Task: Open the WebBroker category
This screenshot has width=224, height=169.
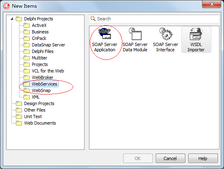Action: coord(43,77)
